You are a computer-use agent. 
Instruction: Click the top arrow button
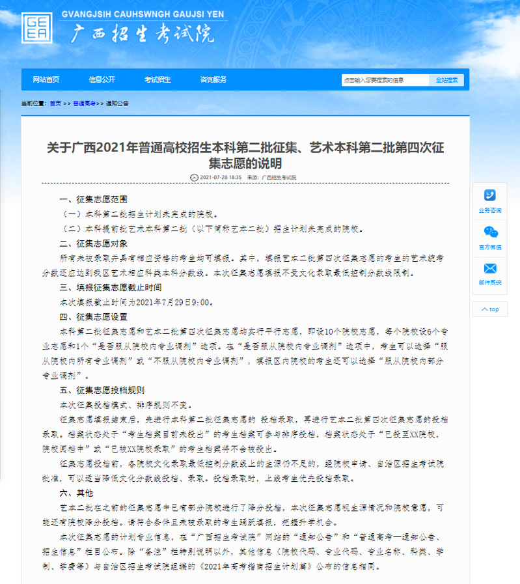[490, 309]
